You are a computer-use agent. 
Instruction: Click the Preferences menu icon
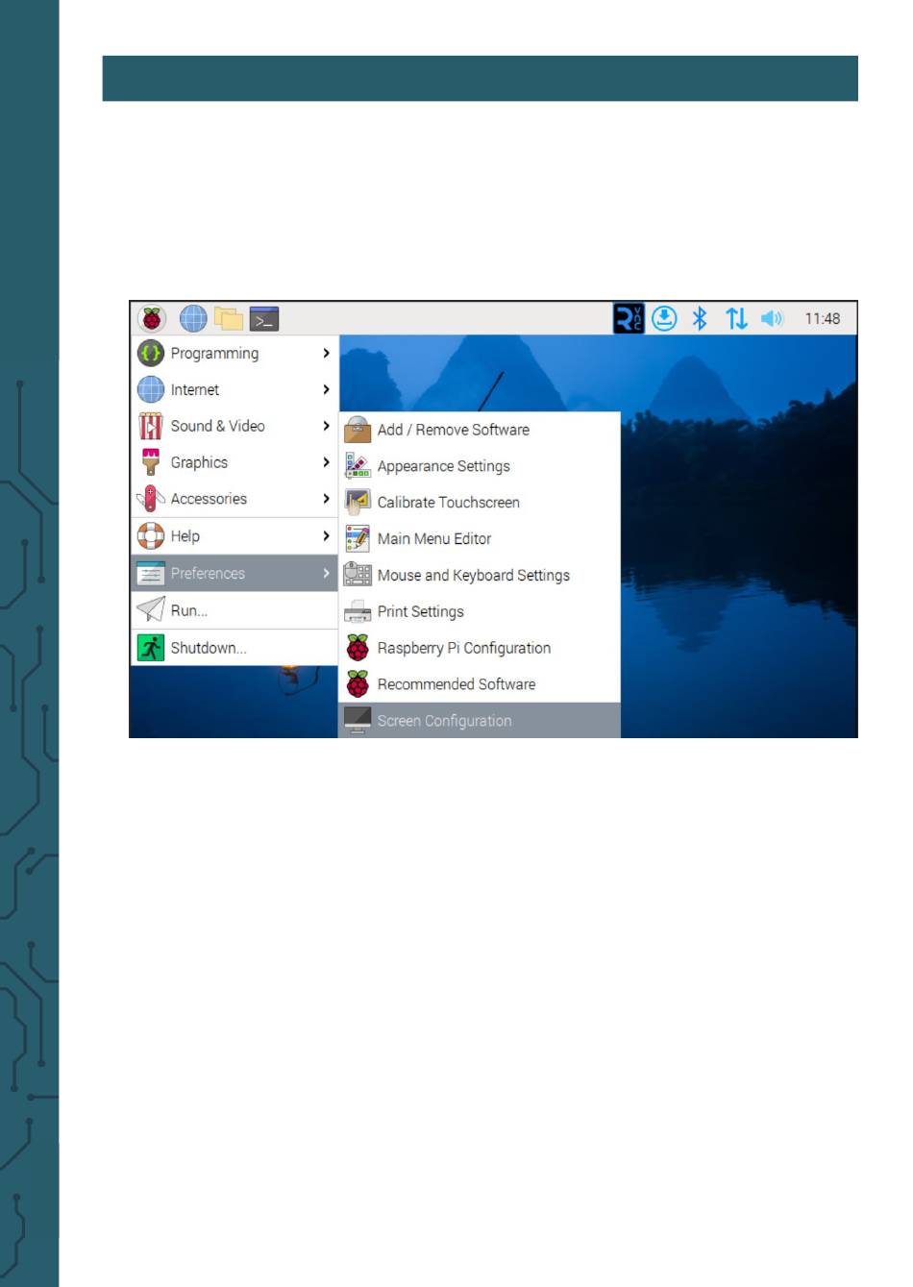point(151,573)
